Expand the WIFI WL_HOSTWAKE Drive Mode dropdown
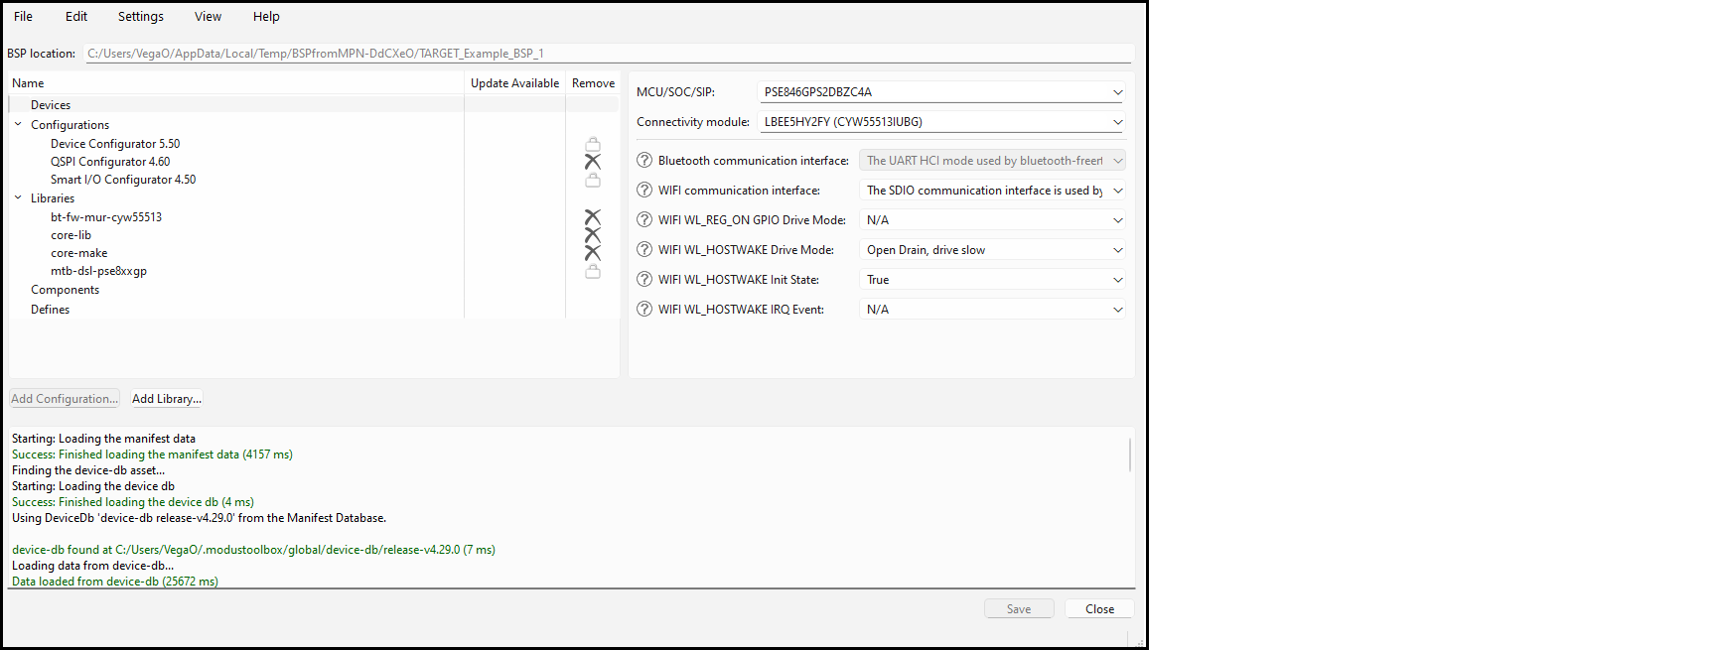This screenshot has width=1714, height=650. pyautogui.click(x=1117, y=250)
